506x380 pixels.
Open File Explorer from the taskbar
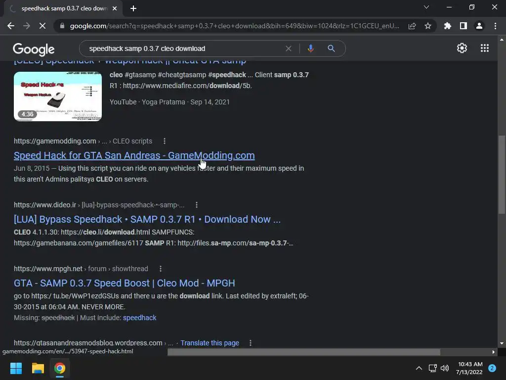(x=38, y=368)
